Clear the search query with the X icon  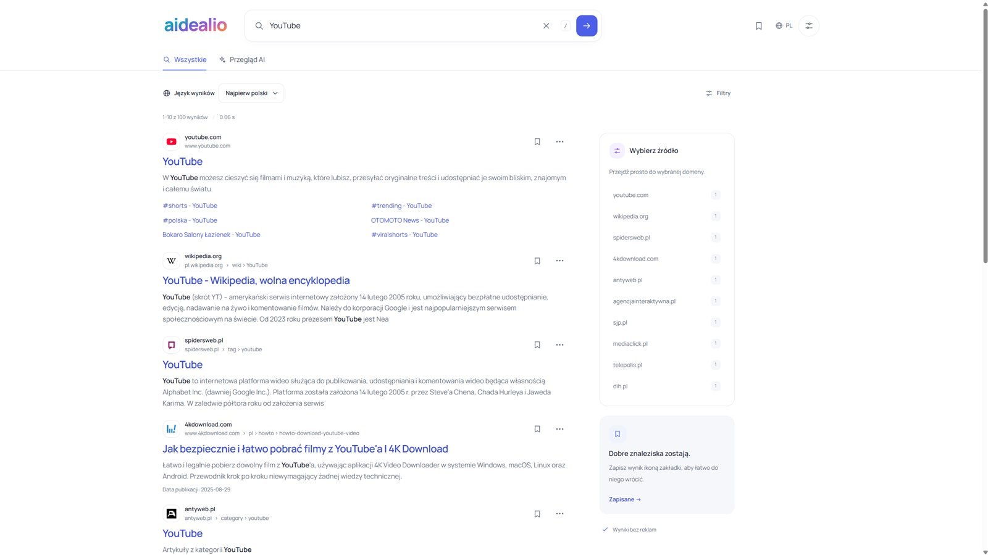point(546,26)
